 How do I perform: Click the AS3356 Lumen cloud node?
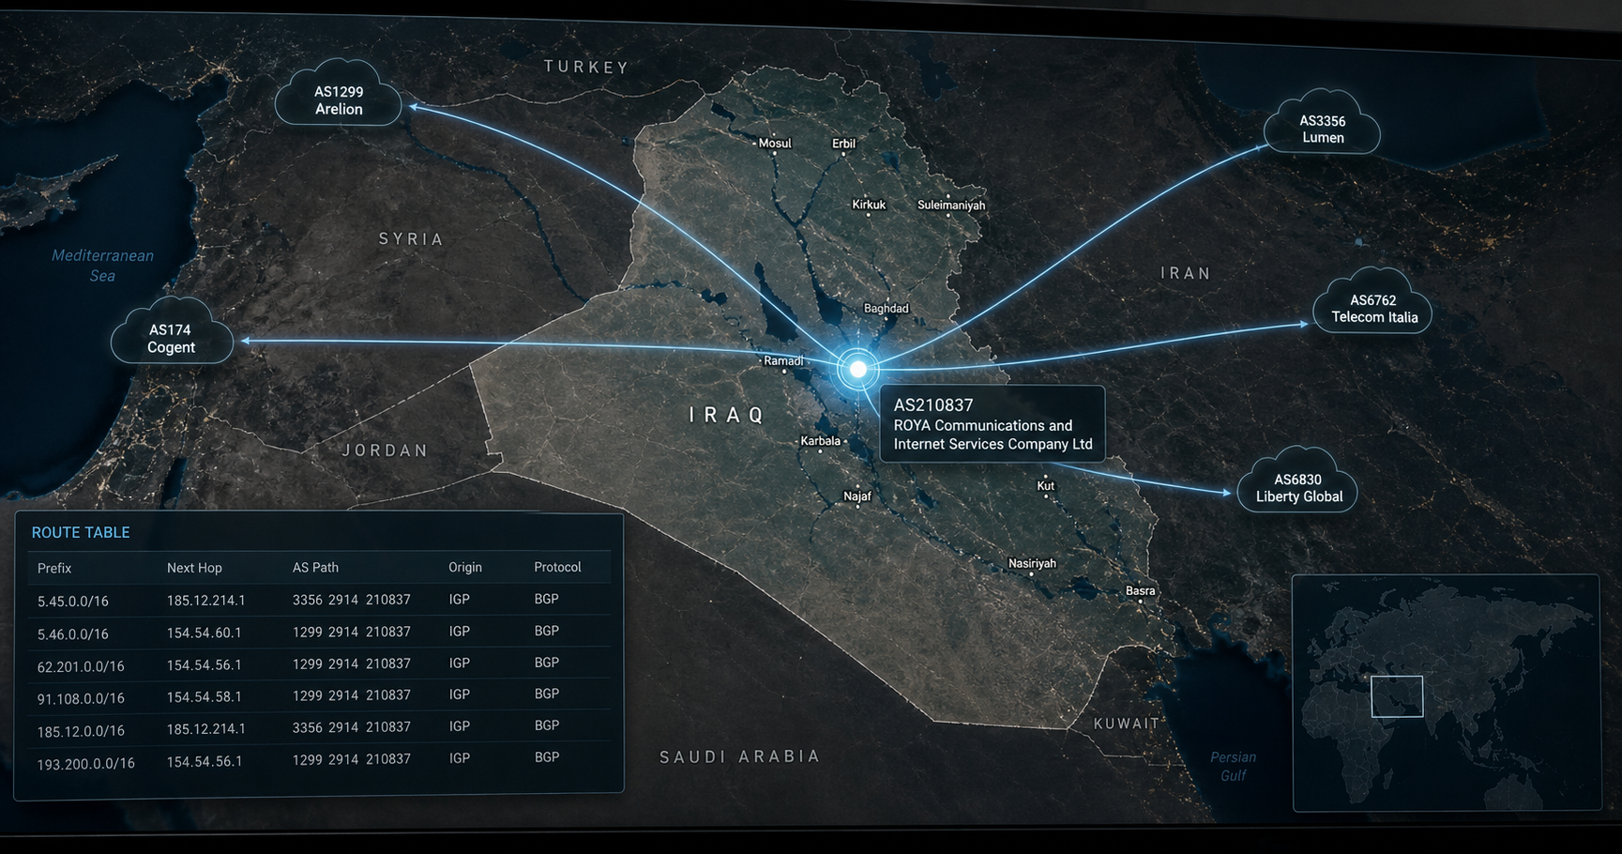coord(1322,123)
